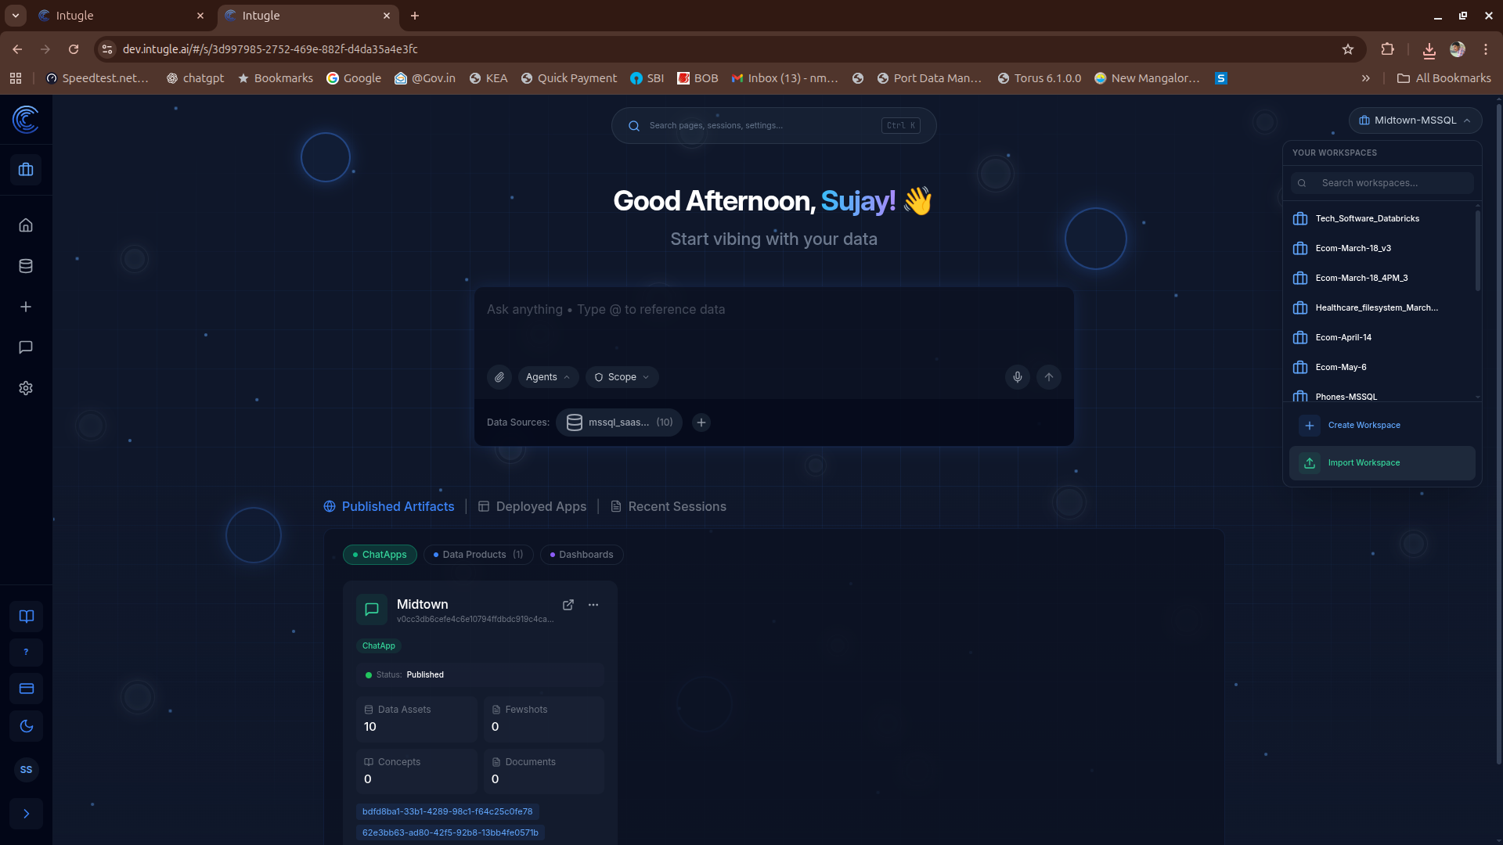Open All Bookmarks folder

(1444, 78)
